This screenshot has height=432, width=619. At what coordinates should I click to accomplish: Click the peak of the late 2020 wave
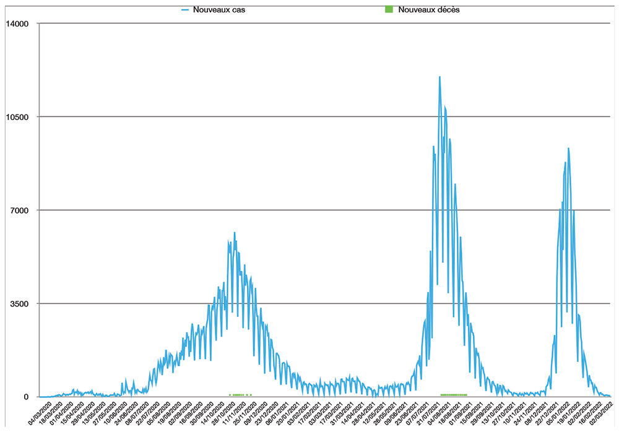click(x=235, y=233)
